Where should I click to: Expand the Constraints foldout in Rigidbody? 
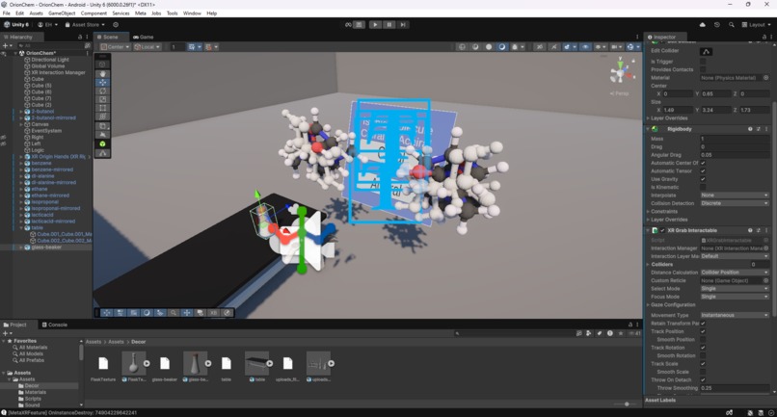(x=648, y=212)
